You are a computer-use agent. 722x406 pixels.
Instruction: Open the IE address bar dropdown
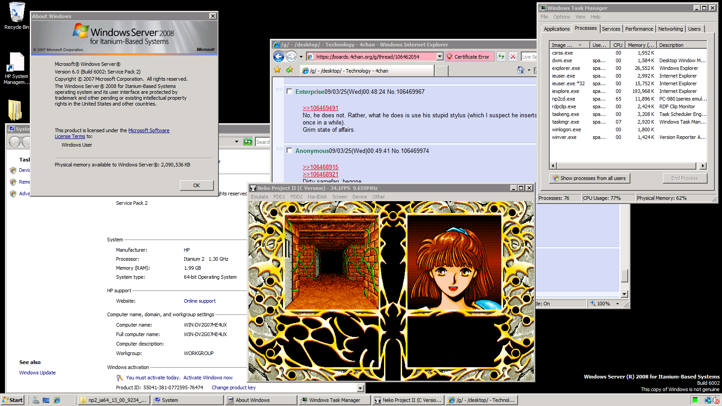440,56
